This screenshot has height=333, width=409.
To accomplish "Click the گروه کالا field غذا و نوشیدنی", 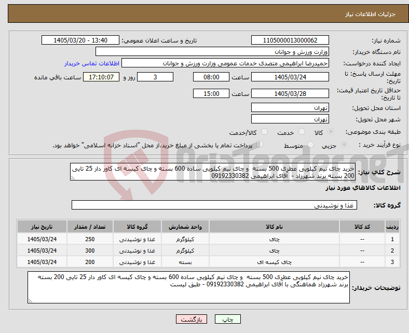I will click(214, 205).
